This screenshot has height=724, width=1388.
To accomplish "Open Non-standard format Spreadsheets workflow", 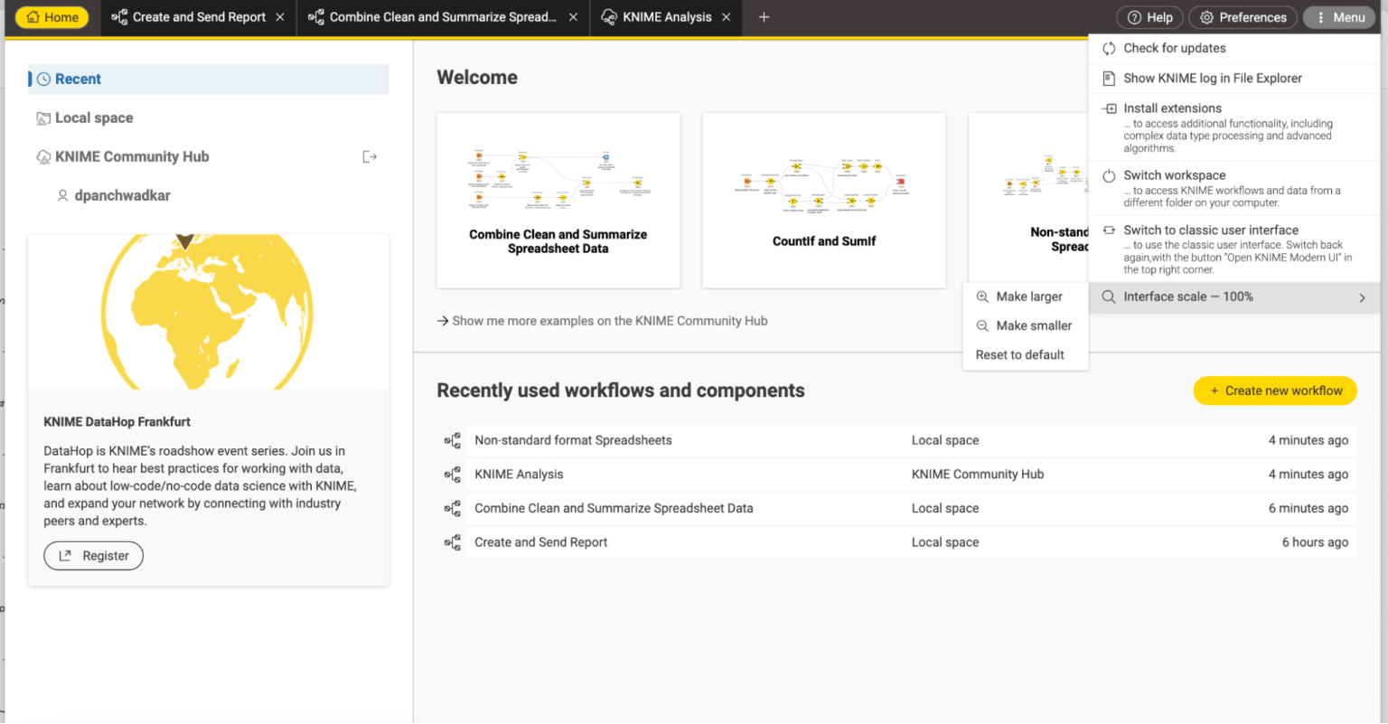I will [896, 441].
